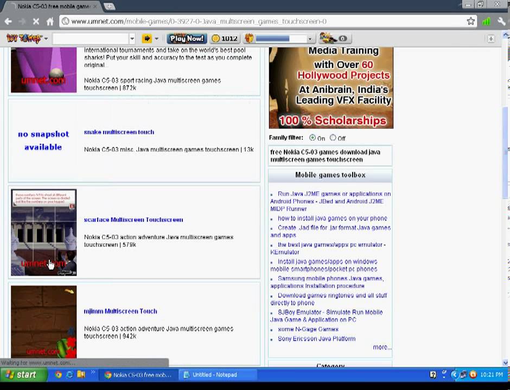This screenshot has height=390, width=510.
Task: Click the help question mark tray icon
Action: click(x=432, y=375)
